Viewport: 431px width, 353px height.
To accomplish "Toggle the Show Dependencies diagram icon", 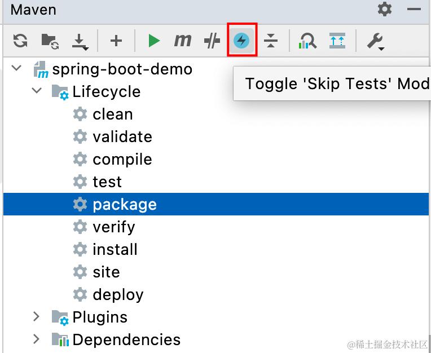I will pos(337,40).
